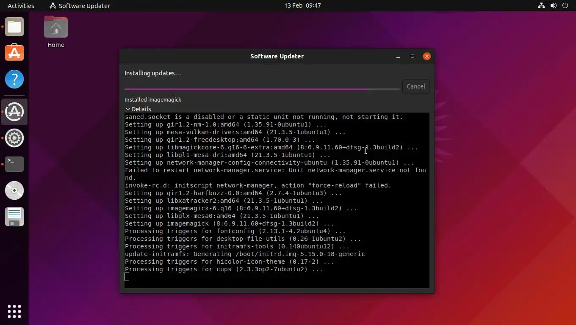Click the network status icon in top bar
The image size is (576, 325).
(541, 6)
